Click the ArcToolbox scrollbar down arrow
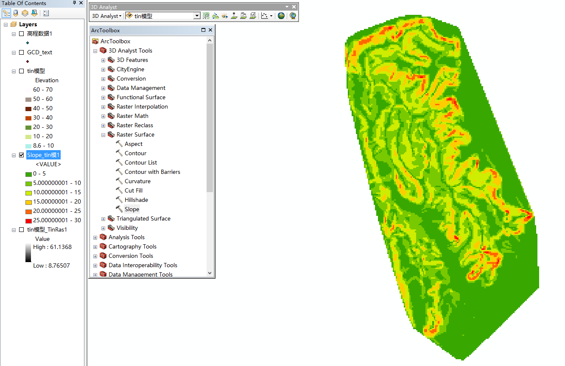This screenshot has height=366, width=565. (x=210, y=274)
